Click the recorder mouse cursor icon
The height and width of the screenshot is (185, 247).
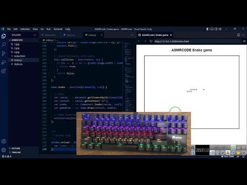tap(228, 153)
